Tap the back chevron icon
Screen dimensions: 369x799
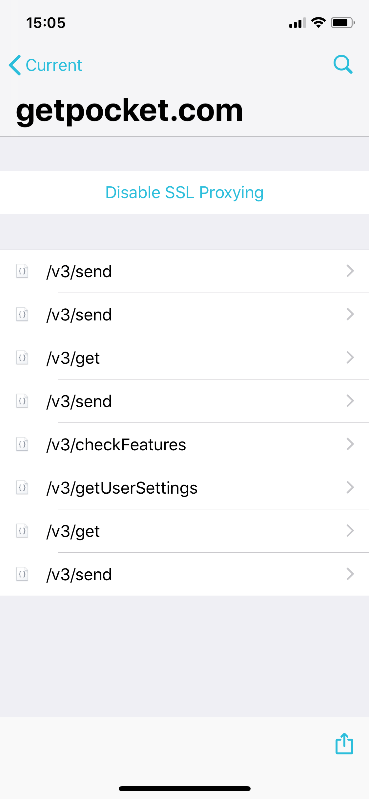tap(15, 65)
